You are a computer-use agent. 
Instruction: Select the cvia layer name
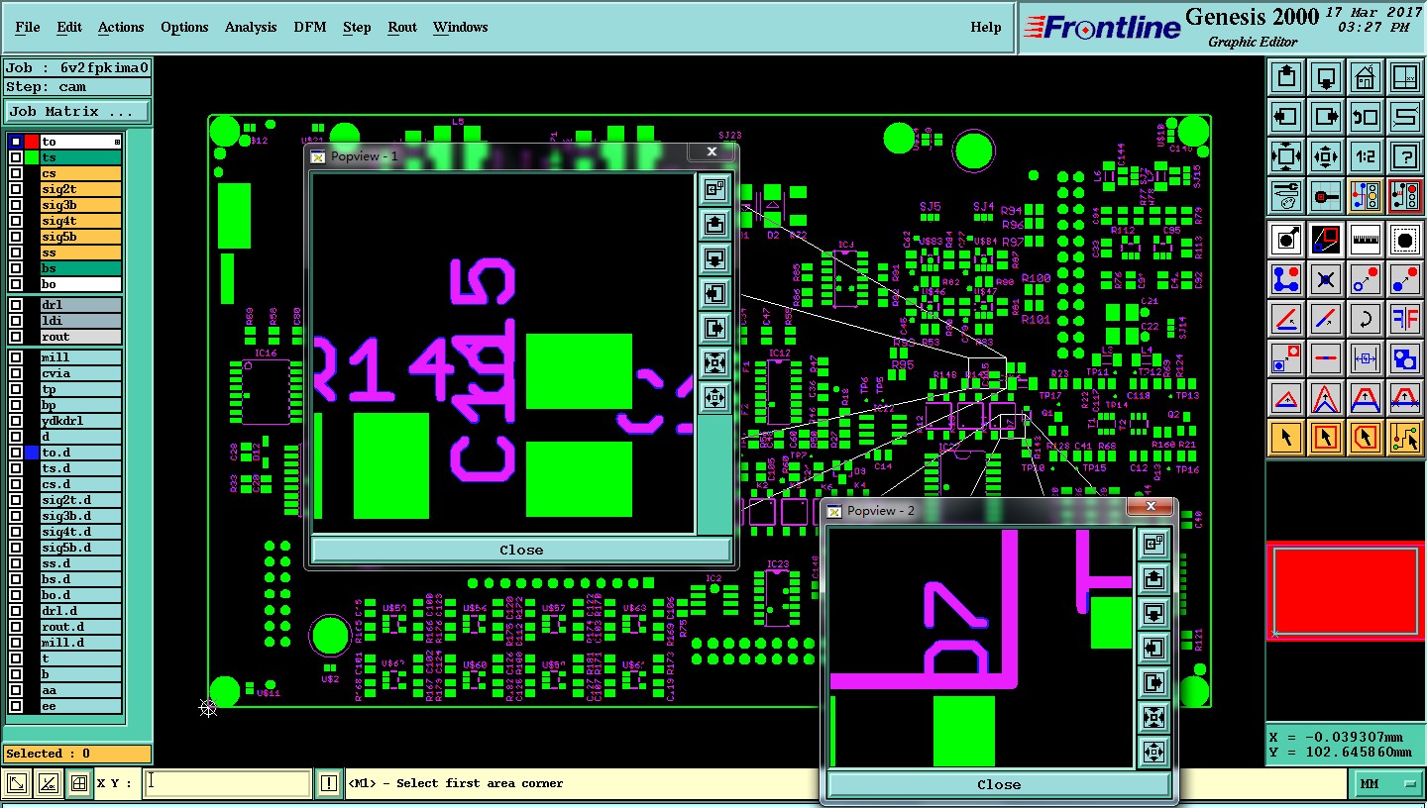(x=80, y=373)
